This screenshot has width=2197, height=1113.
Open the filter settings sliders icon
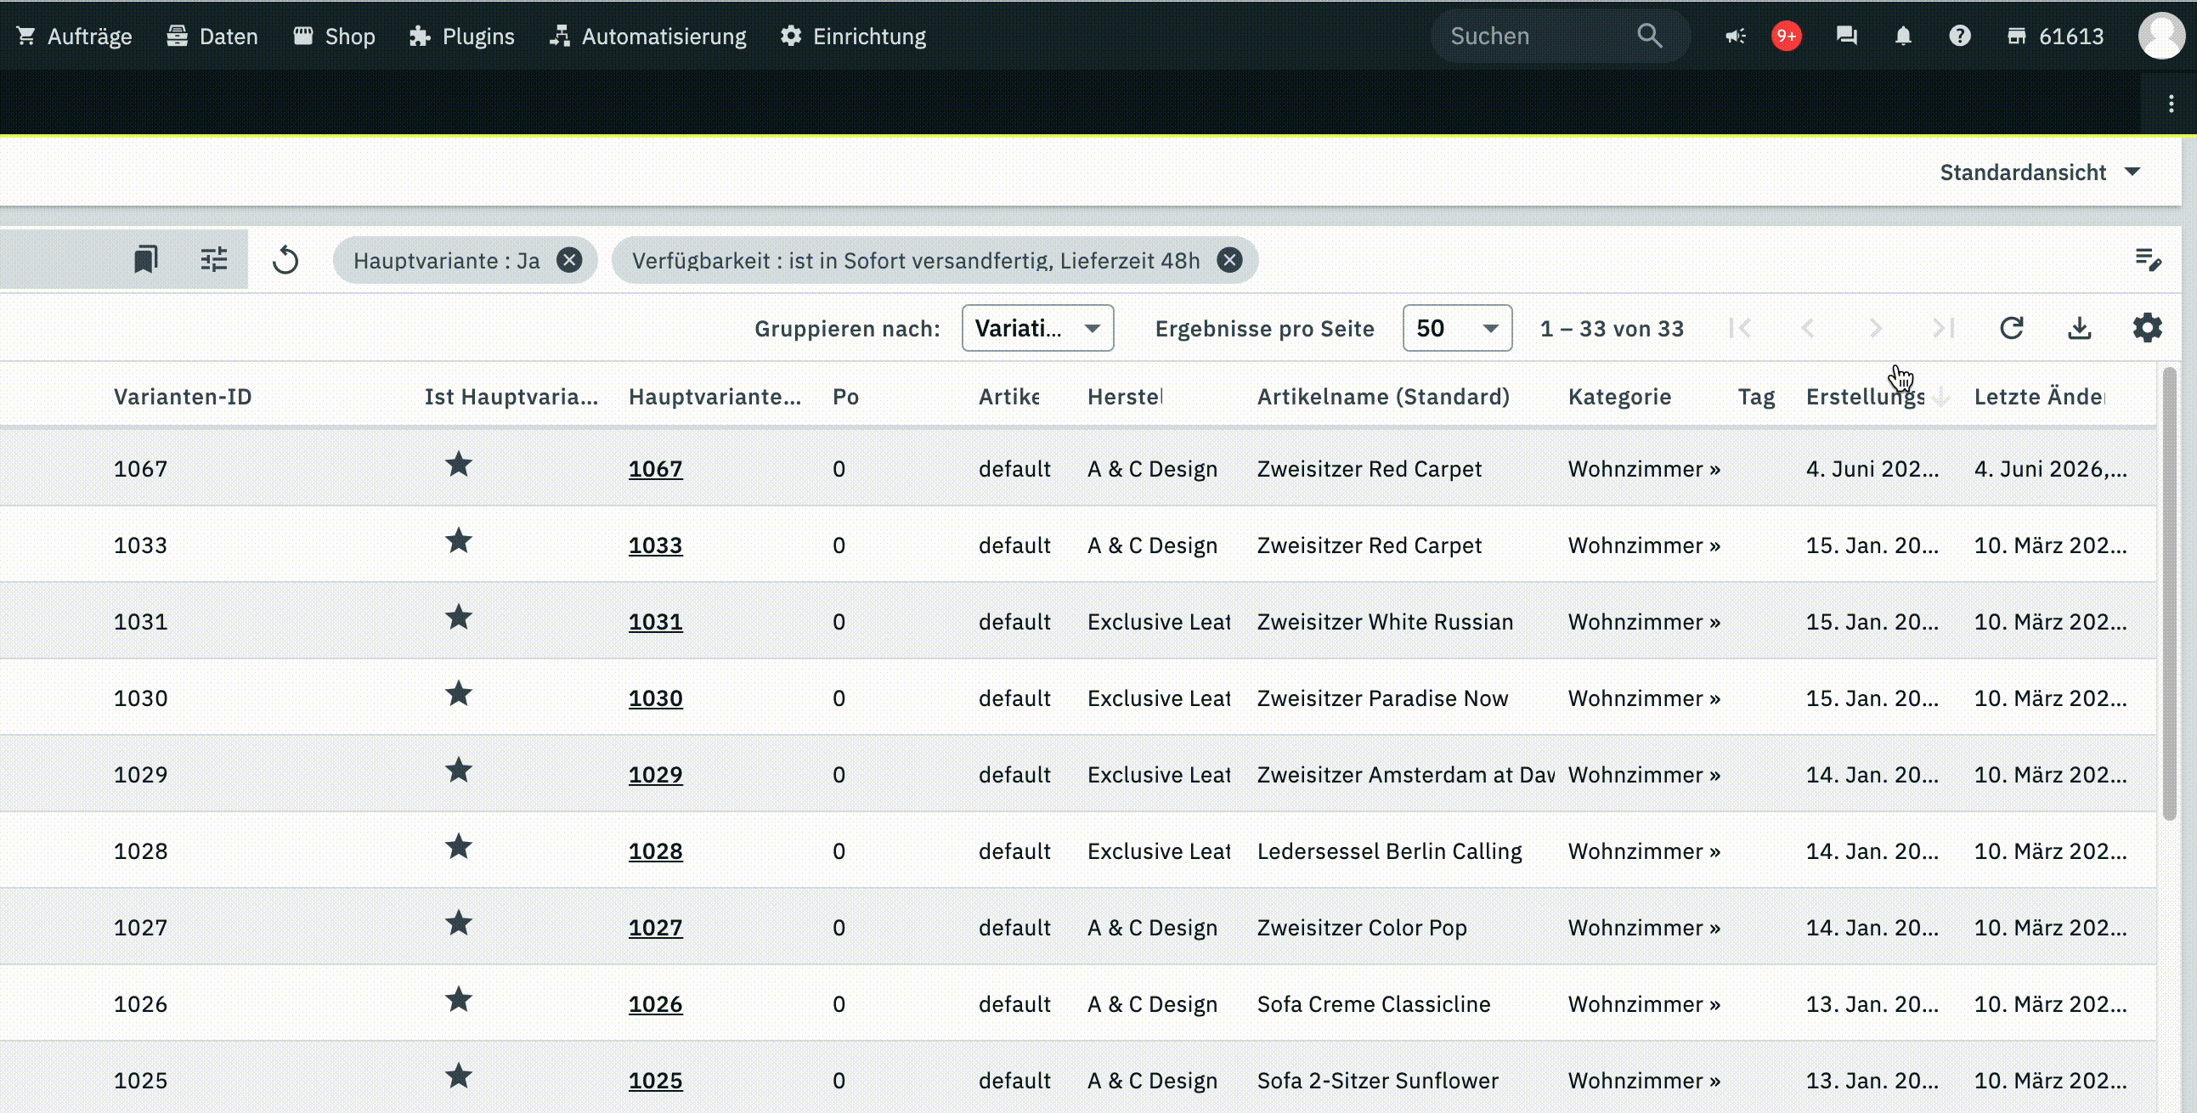click(x=213, y=259)
